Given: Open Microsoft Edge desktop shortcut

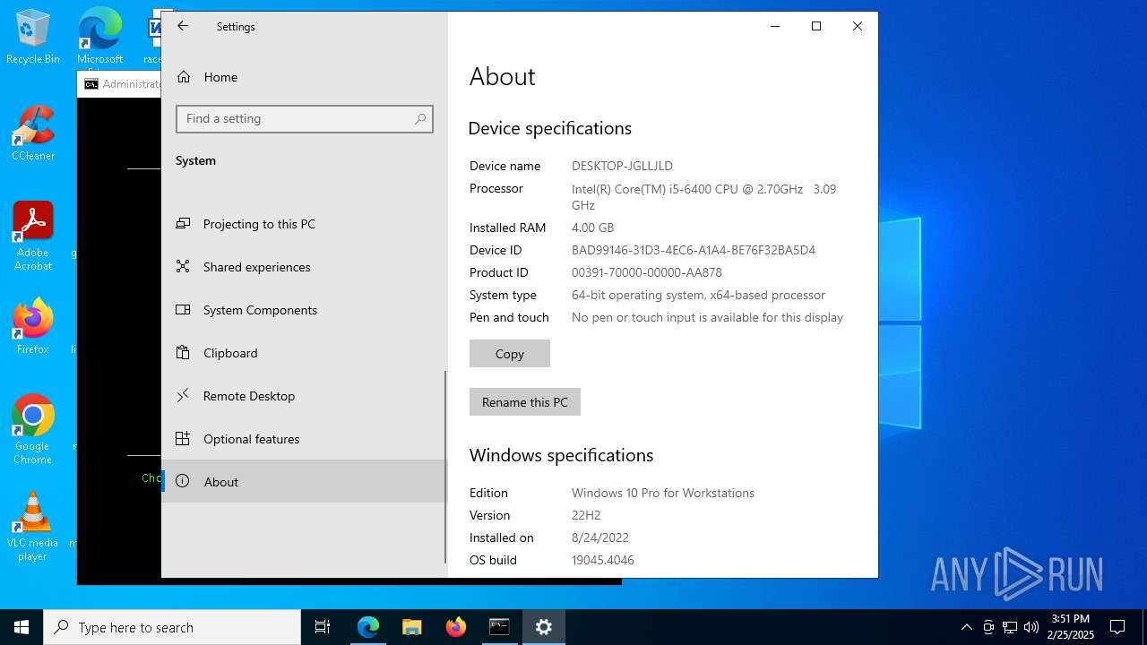Looking at the screenshot, I should point(99,38).
